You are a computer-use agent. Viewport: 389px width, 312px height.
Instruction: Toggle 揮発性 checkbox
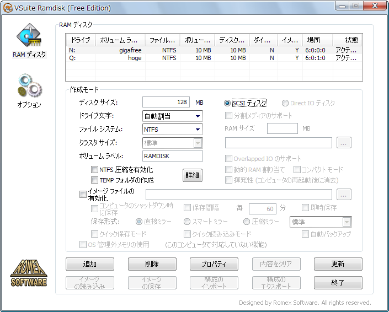[x=228, y=180]
